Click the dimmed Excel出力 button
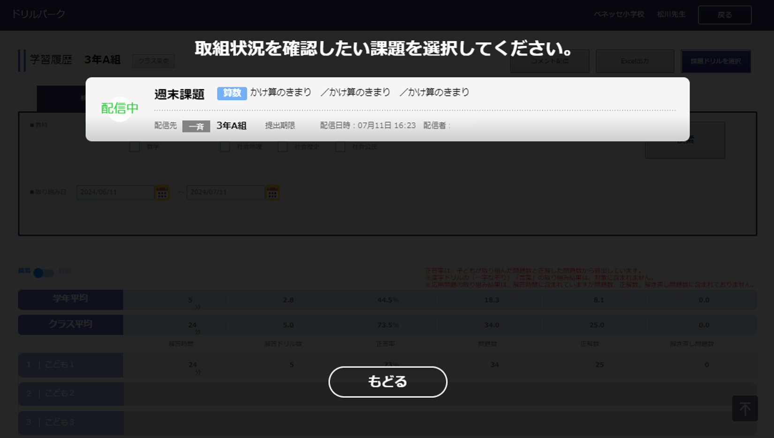This screenshot has height=438, width=774. [x=635, y=61]
